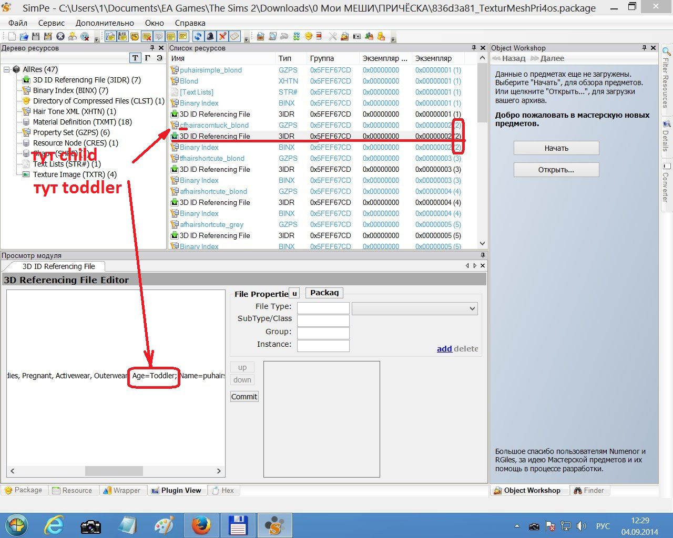
Task: Select the Blond XHTN resource row
Action: [x=323, y=81]
